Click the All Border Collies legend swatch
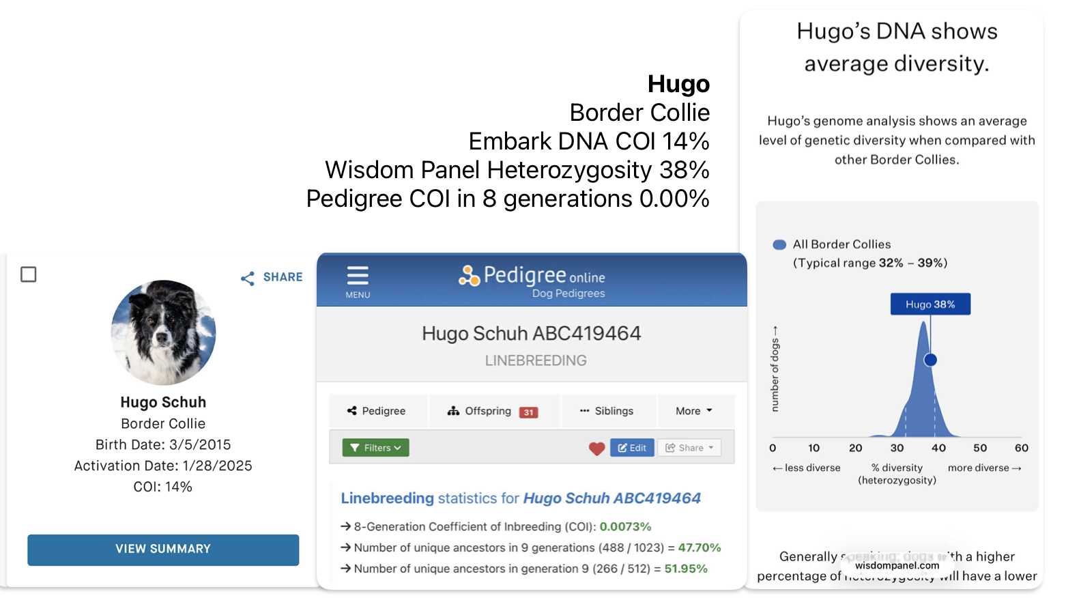The image size is (1066, 598). 779,244
